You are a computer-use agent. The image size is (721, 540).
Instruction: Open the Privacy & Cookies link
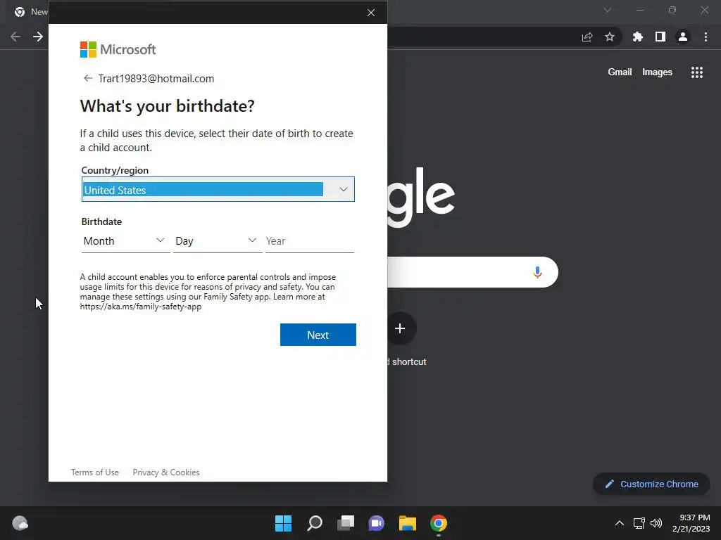pyautogui.click(x=166, y=472)
